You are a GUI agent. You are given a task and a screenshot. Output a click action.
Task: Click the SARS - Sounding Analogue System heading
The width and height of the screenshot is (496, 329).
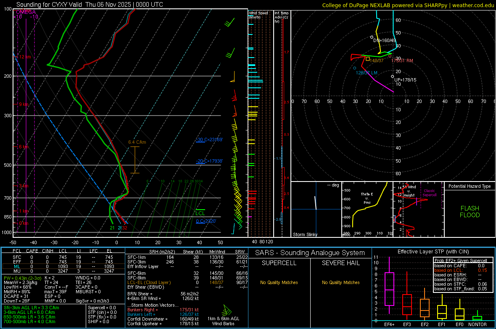310,253
